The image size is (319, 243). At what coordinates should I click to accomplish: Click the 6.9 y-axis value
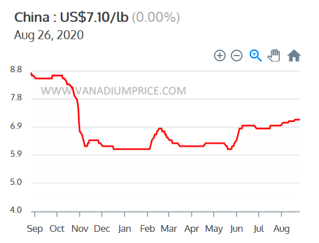click(16, 126)
